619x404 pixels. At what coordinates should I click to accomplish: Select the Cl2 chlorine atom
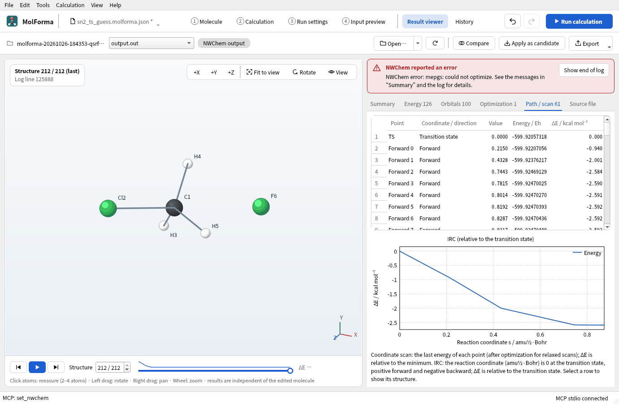click(x=108, y=208)
